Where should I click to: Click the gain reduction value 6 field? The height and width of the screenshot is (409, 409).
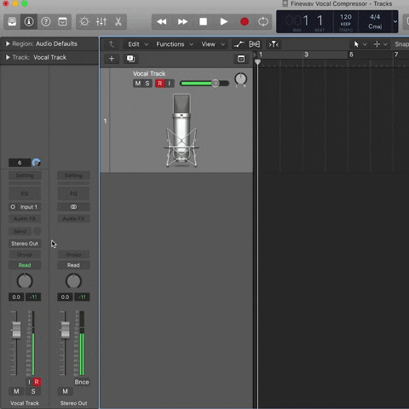tap(20, 163)
